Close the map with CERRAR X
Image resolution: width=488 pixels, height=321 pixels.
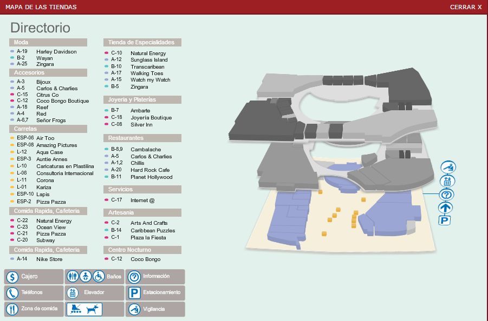pyautogui.click(x=465, y=7)
